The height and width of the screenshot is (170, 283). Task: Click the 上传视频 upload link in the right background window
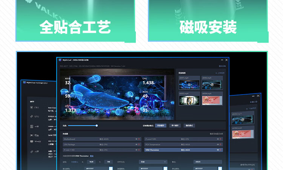[x=251, y=109]
